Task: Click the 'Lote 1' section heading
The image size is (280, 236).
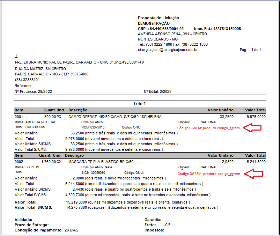Action: [x=140, y=104]
